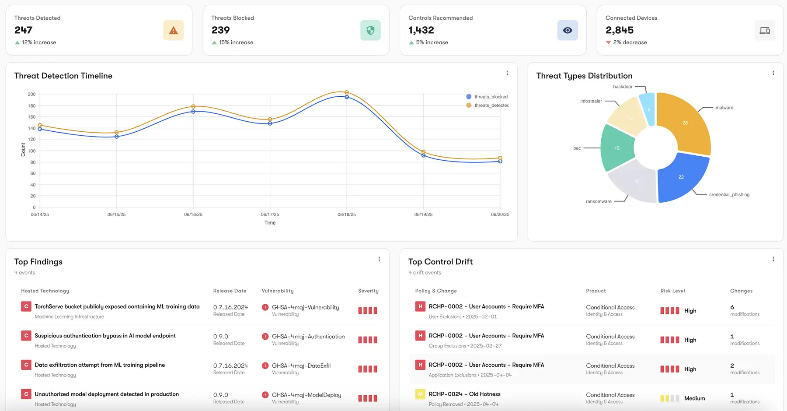Image resolution: width=787 pixels, height=411 pixels.
Task: Open Threat Detection Timeline options menu
Action: pos(507,73)
